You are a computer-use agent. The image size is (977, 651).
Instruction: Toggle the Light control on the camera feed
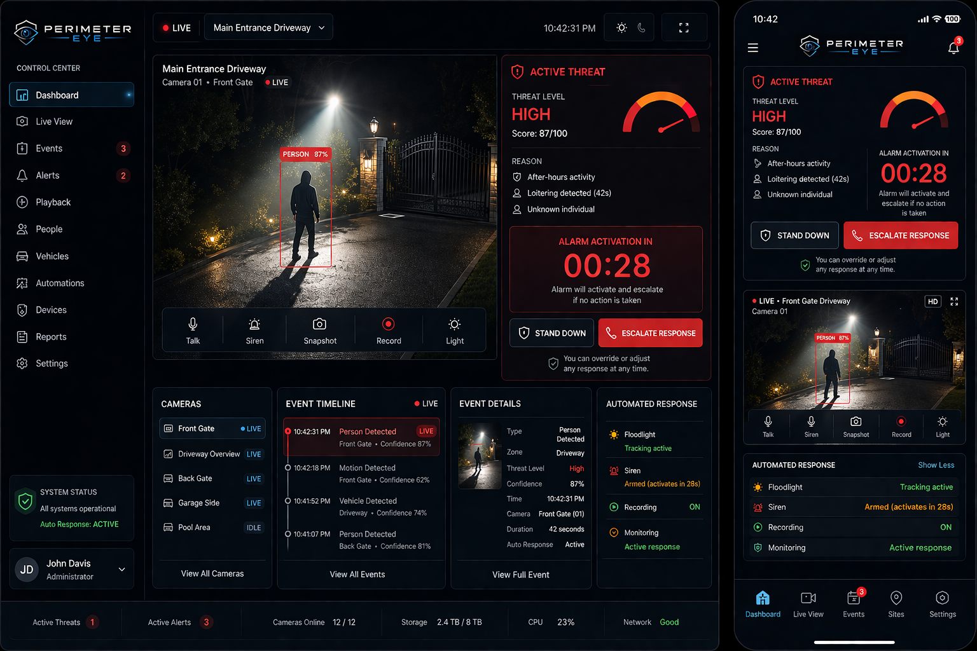click(x=455, y=331)
